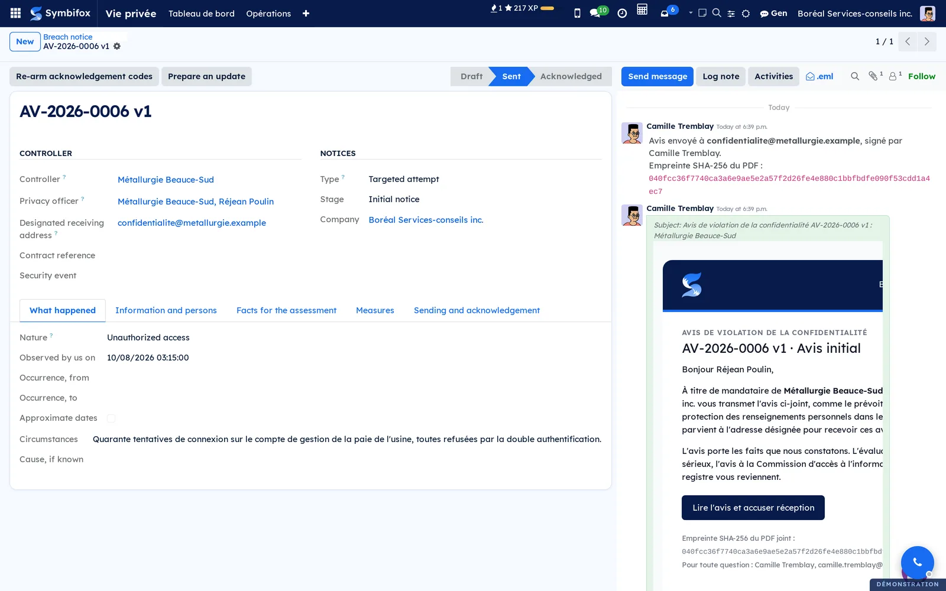The width and height of the screenshot is (946, 591).
Task: Follow this record
Action: click(922, 76)
